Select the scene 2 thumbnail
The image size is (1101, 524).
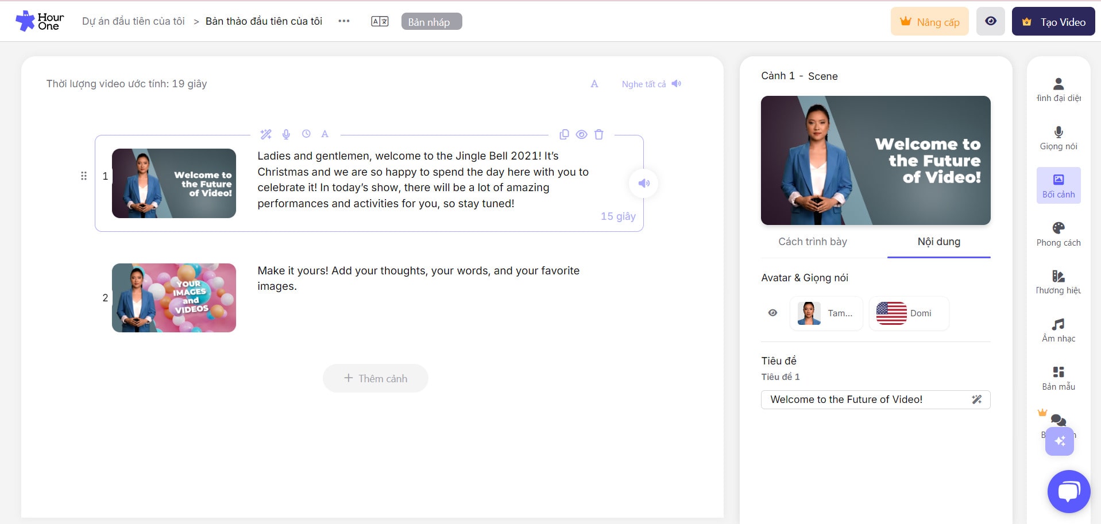[174, 298]
